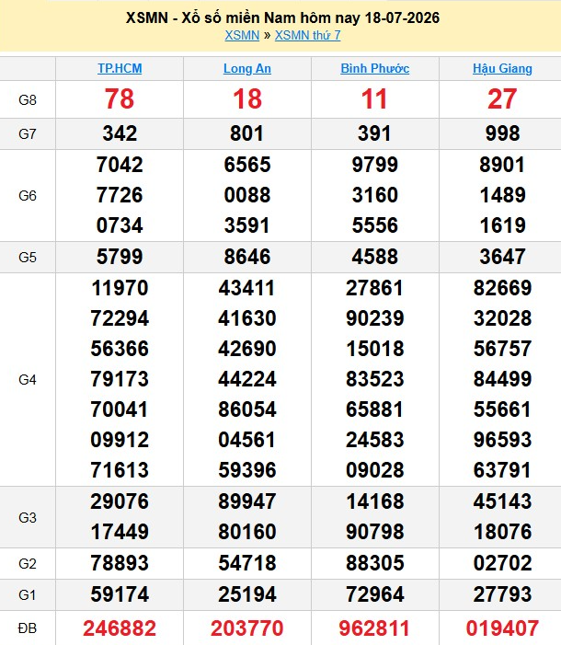Click the G7 result 801
The height and width of the screenshot is (645, 561).
click(x=247, y=133)
